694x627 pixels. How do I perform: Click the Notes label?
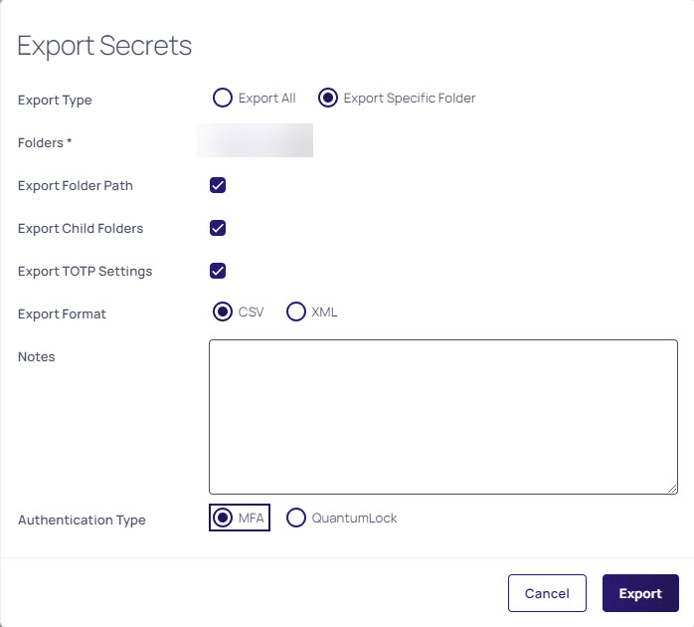click(x=37, y=356)
